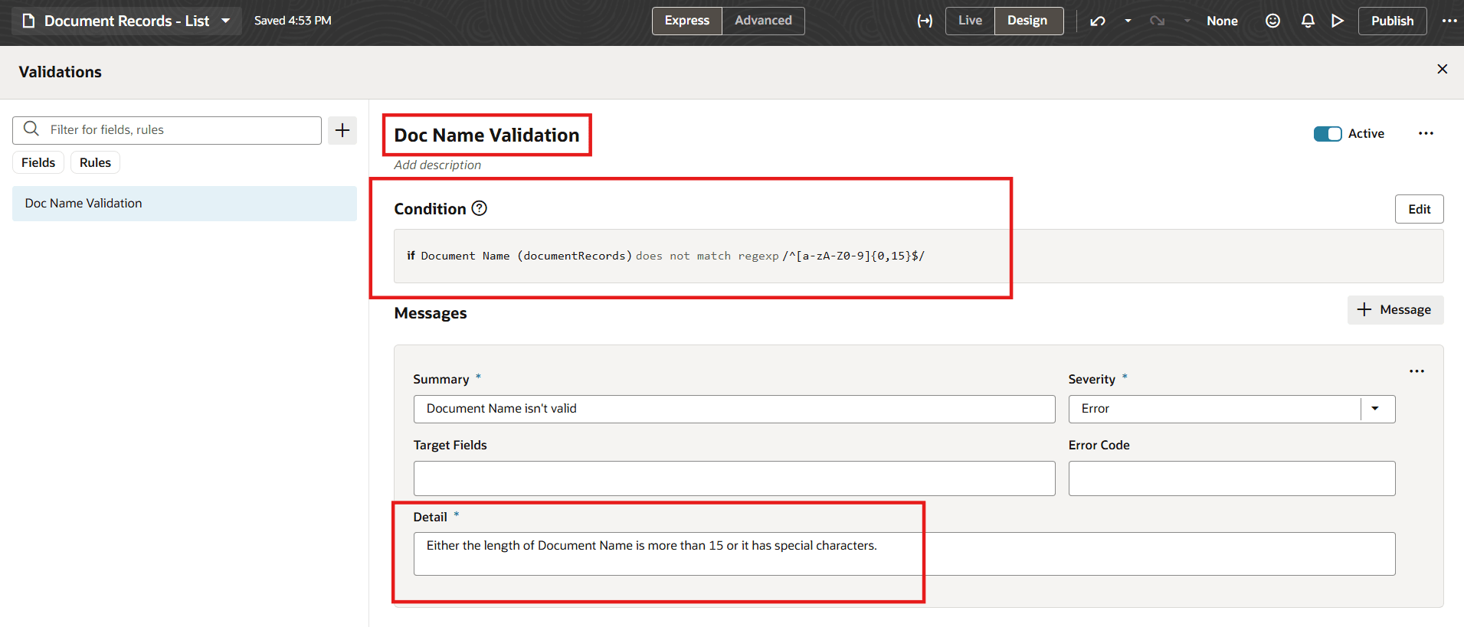The image size is (1464, 627).
Task: Filter the list by Fields
Action: (38, 162)
